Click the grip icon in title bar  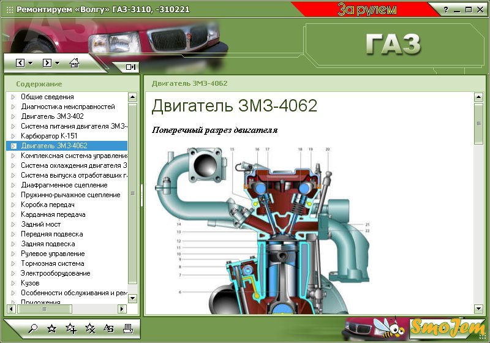click(10, 10)
